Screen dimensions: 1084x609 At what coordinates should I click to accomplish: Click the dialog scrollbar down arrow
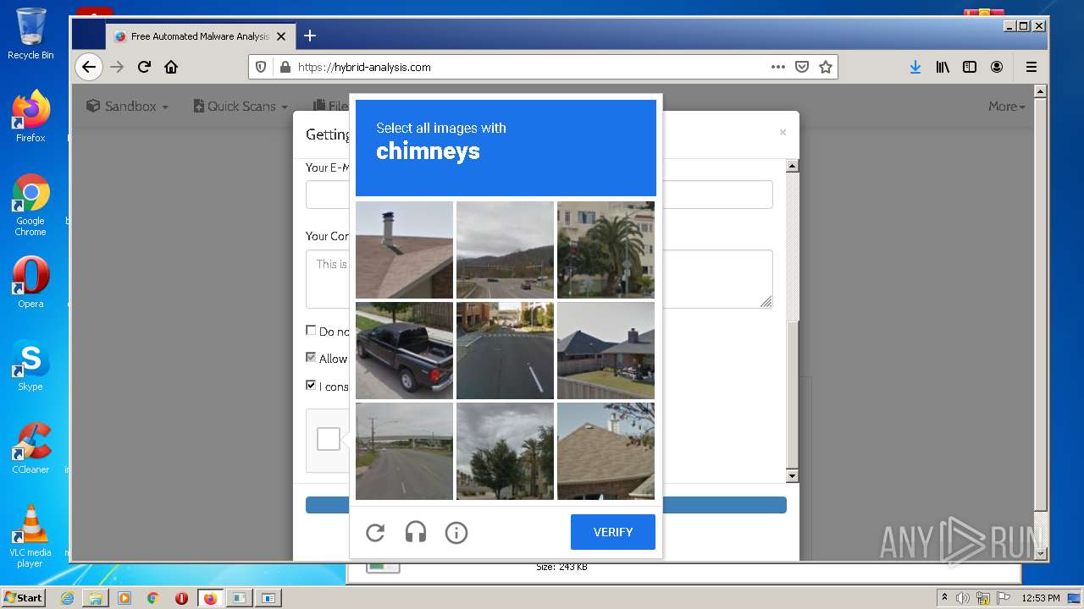coord(793,476)
